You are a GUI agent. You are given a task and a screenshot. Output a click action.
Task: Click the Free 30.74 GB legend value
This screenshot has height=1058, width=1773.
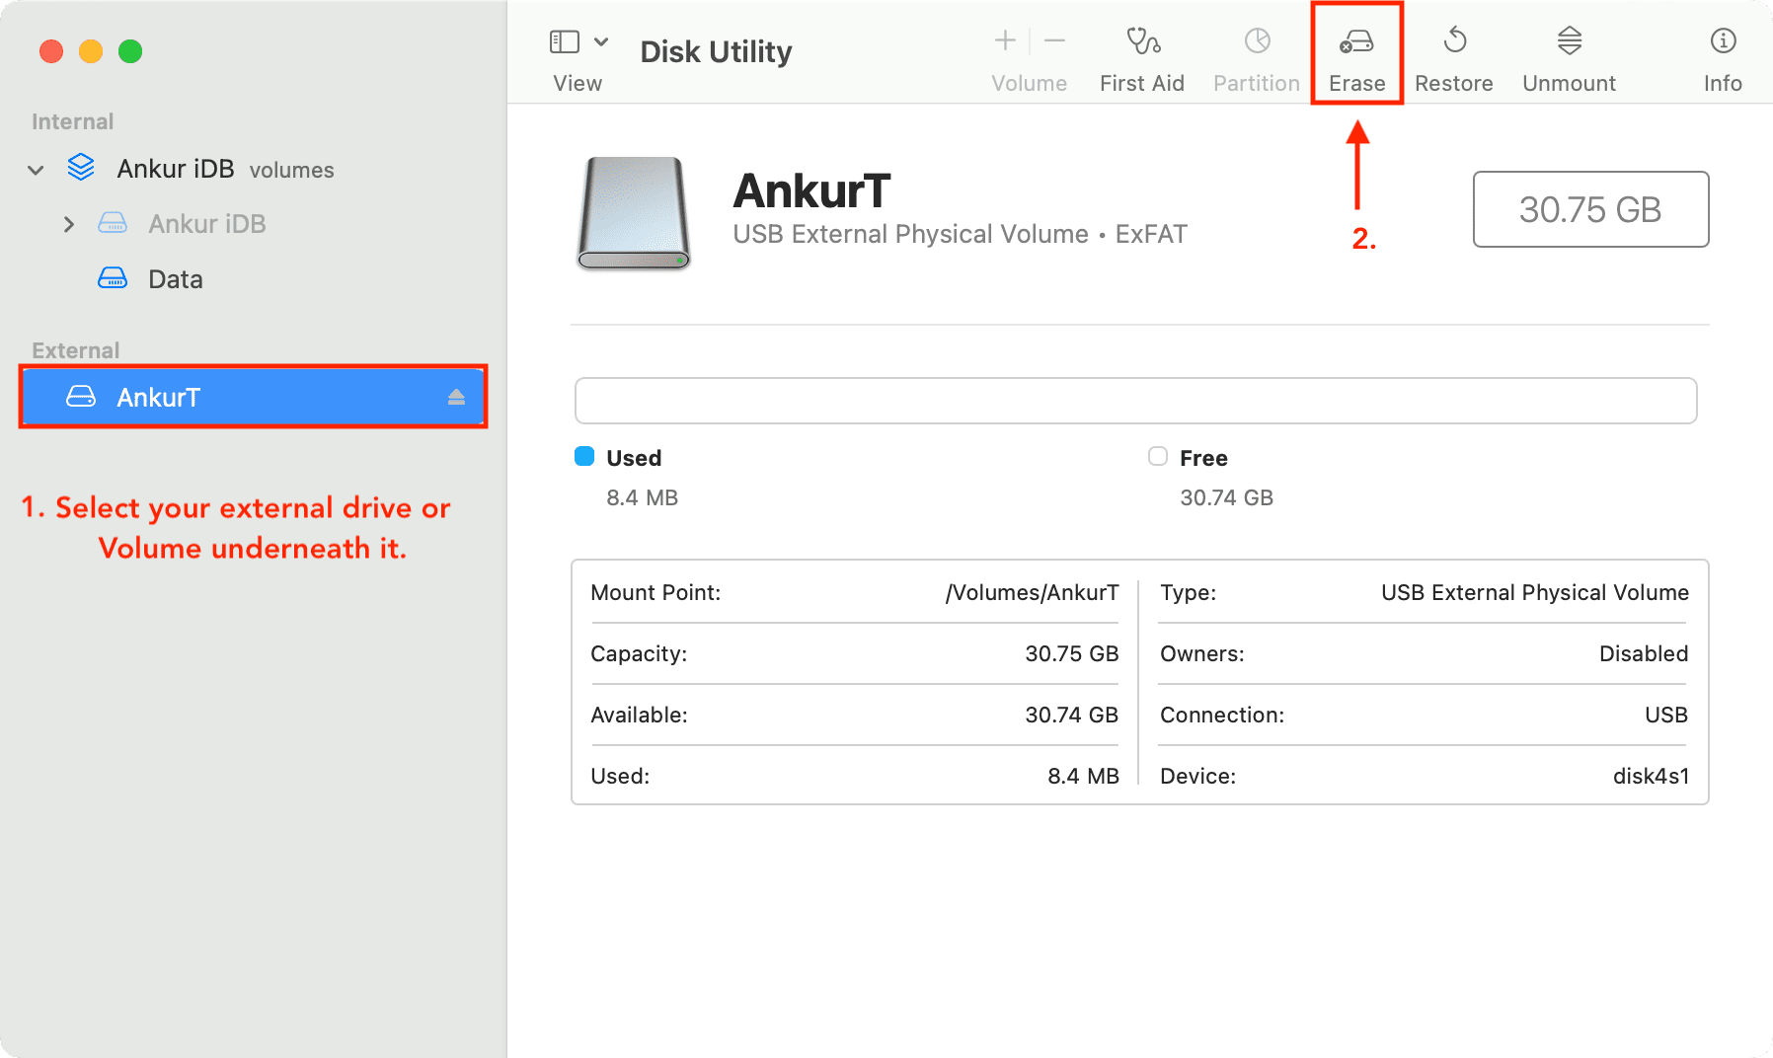(1226, 497)
